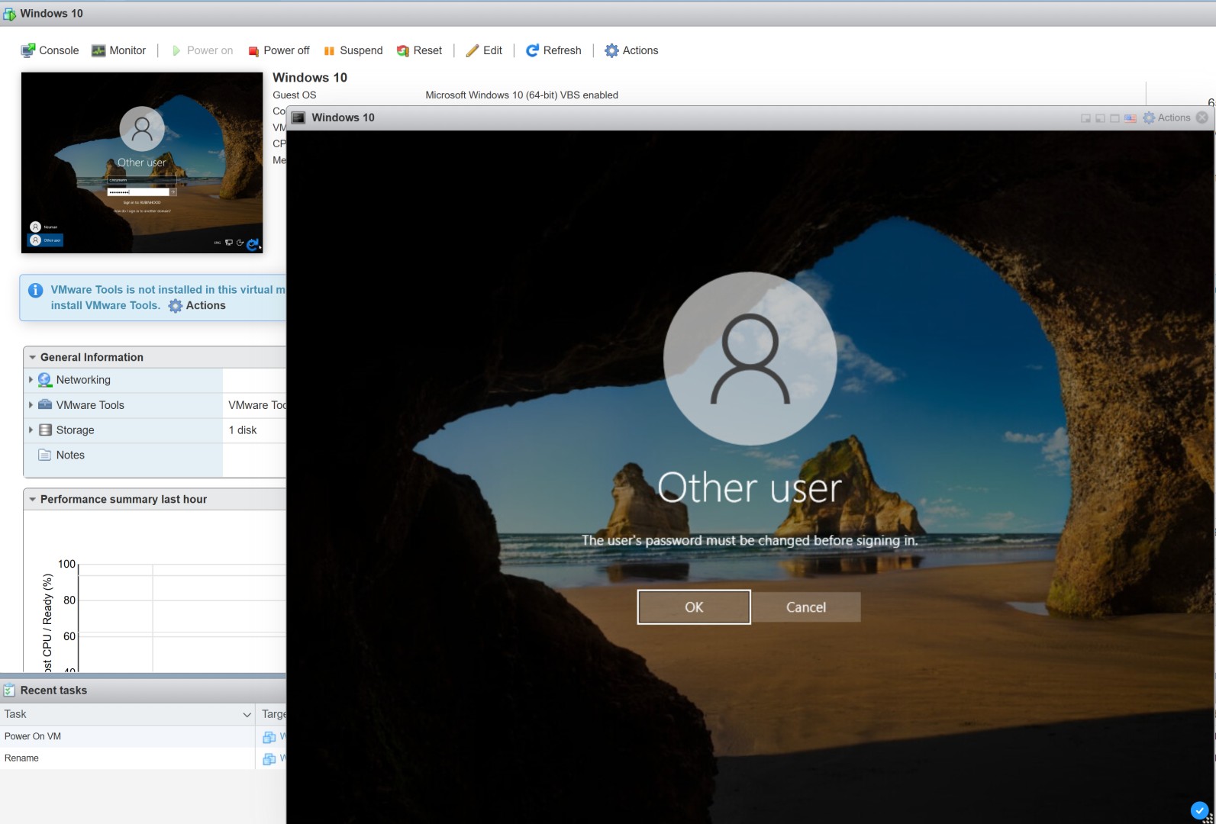The height and width of the screenshot is (824, 1216).
Task: Expand the Storage row
Action: point(31,430)
